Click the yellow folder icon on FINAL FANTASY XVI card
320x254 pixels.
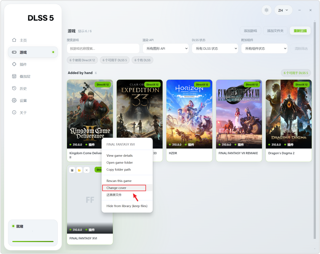79,170
